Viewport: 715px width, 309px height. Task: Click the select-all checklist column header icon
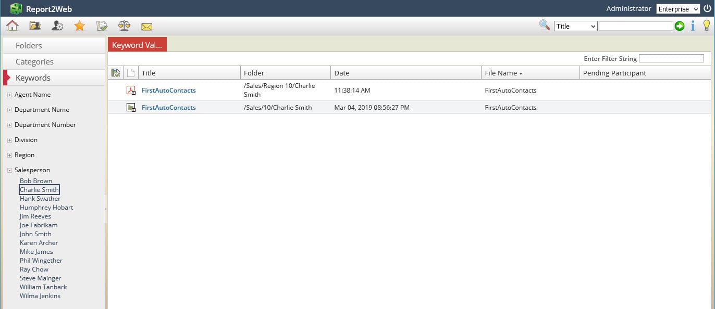[x=116, y=73]
